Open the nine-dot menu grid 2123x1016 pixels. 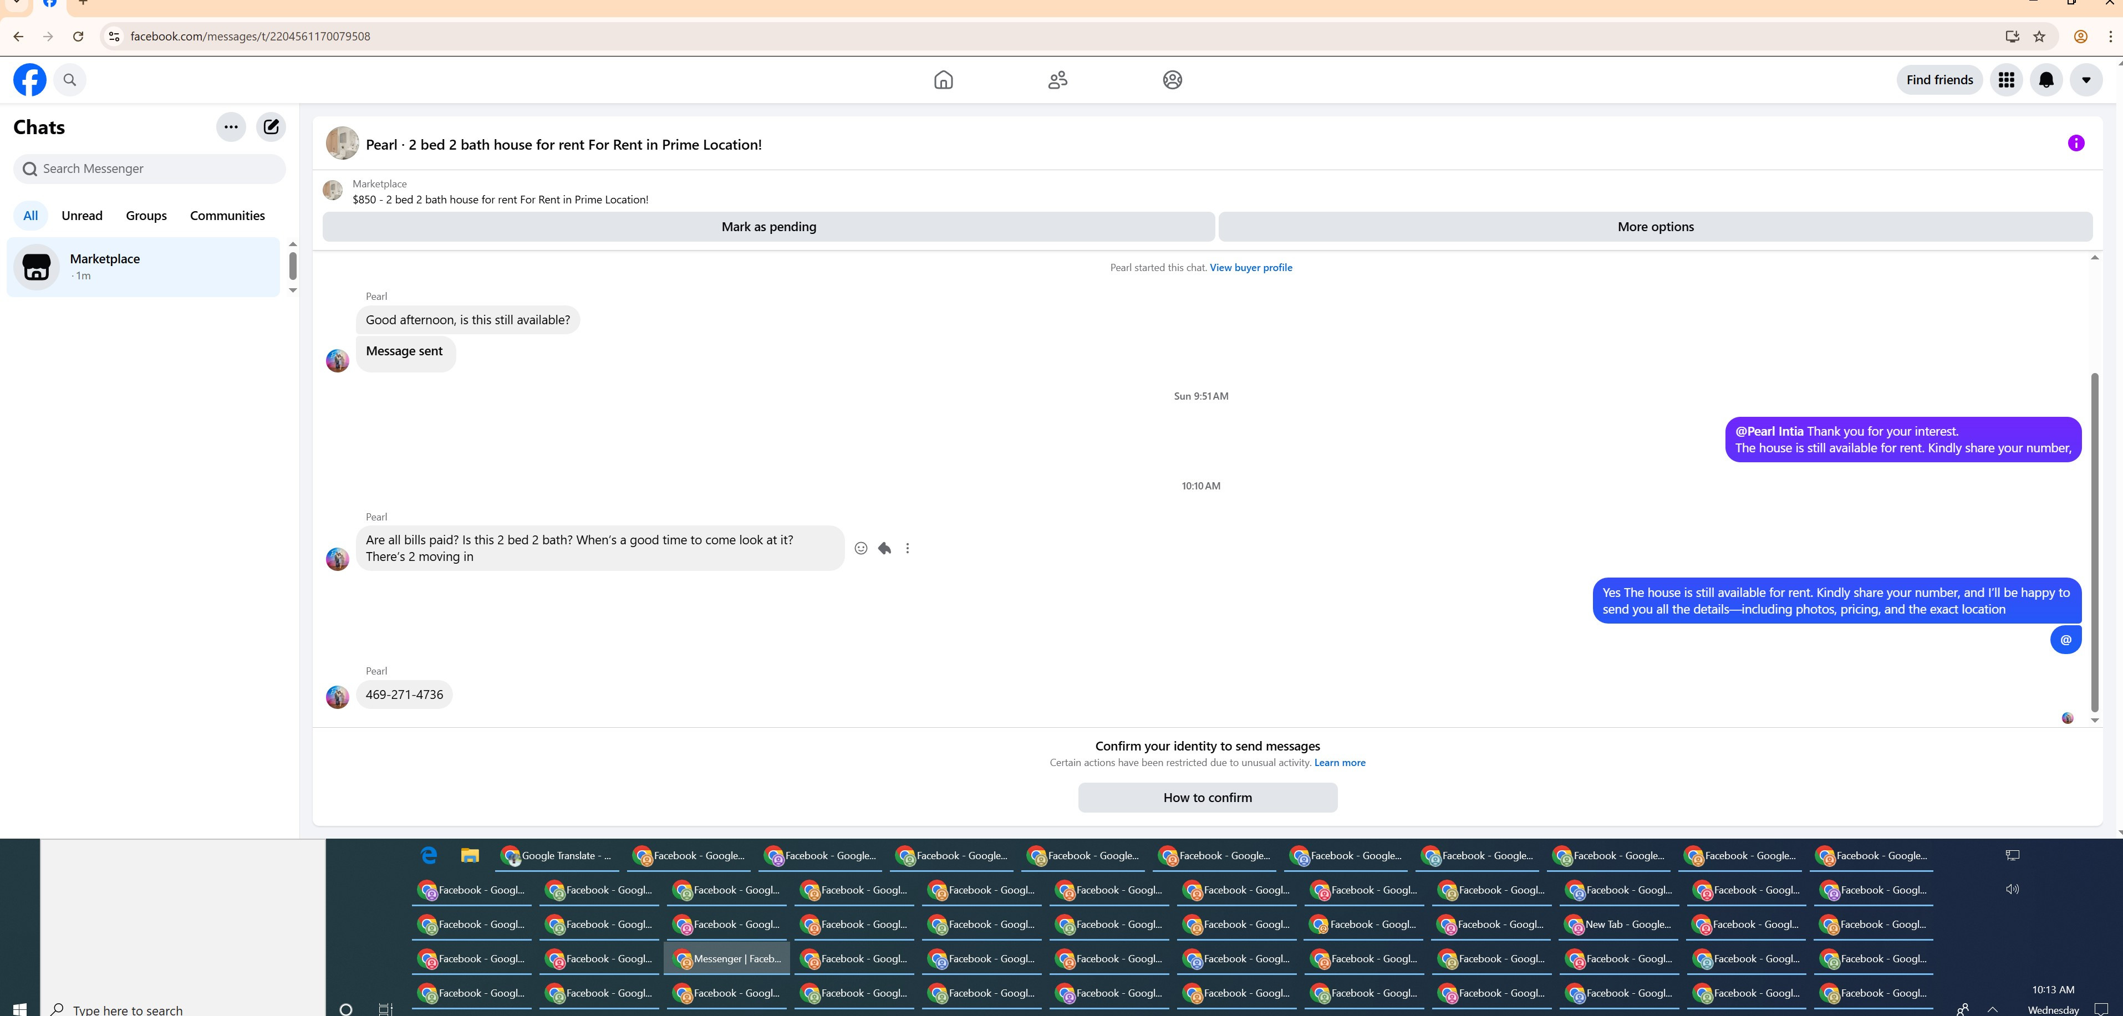(x=2006, y=80)
